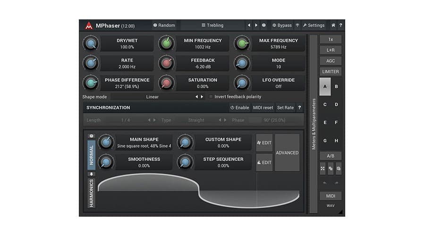Click the Phase Difference knob
Screen dimensions: 425x236
pos(91,83)
